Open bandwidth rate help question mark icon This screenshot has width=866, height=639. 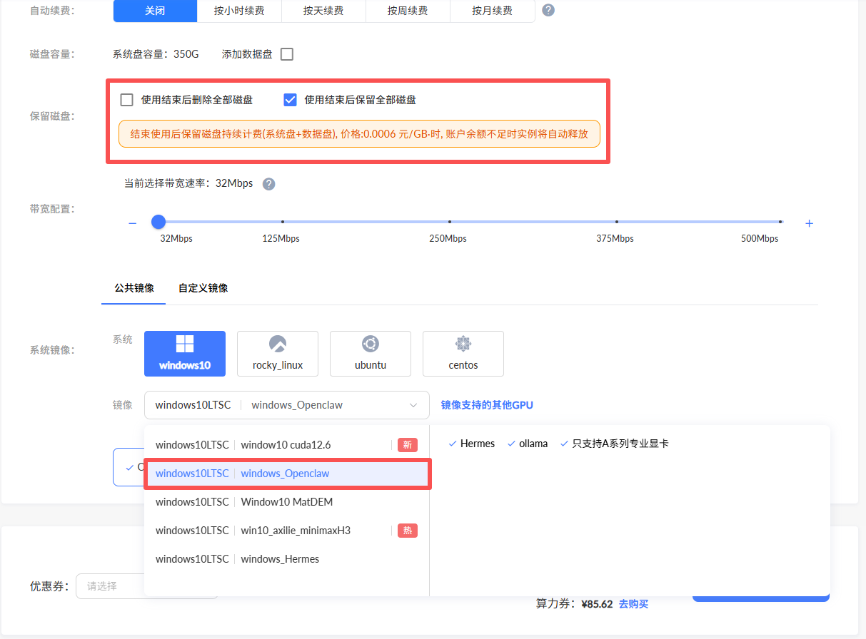(268, 184)
